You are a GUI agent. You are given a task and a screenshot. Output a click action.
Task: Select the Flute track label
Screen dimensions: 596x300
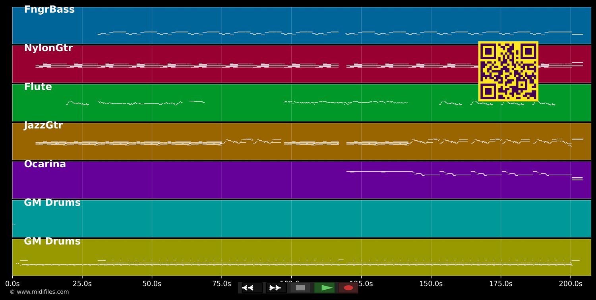pos(38,86)
